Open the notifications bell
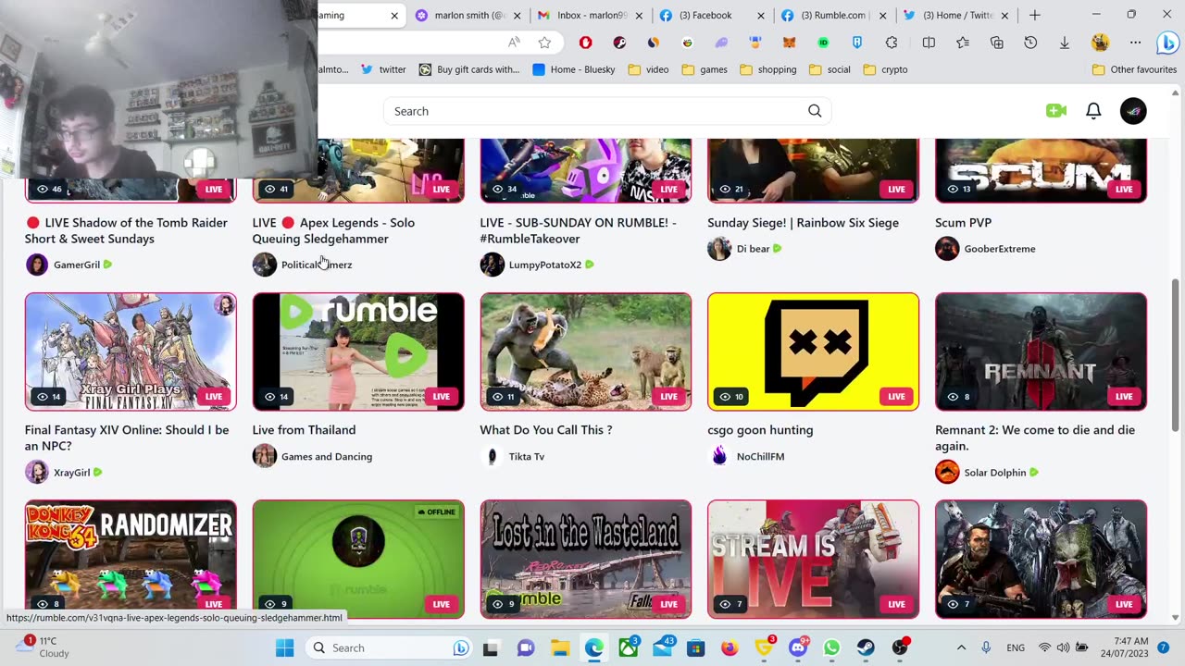The image size is (1185, 666). tap(1093, 111)
